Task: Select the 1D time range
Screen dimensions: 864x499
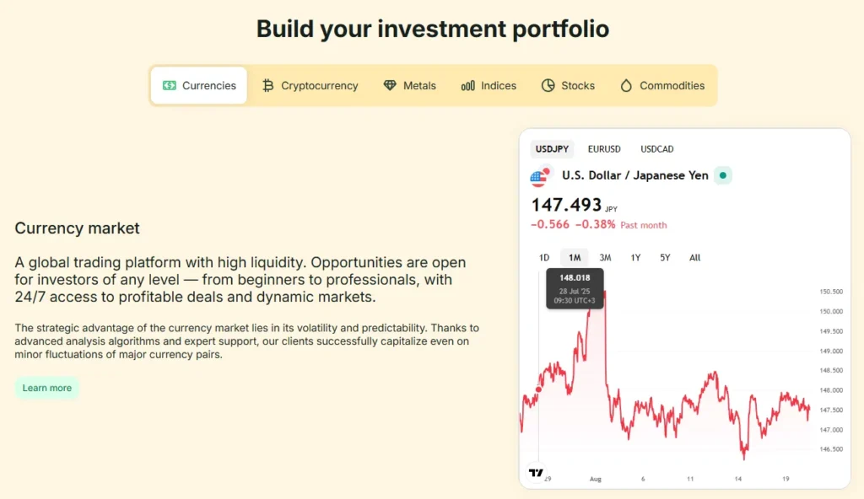Action: 544,258
